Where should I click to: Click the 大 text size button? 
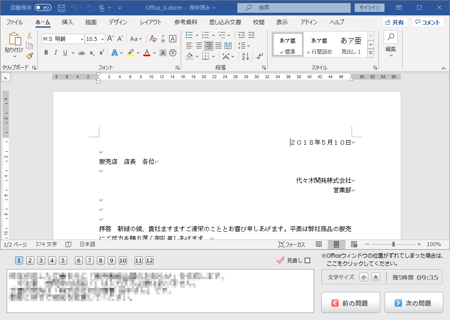click(x=376, y=277)
